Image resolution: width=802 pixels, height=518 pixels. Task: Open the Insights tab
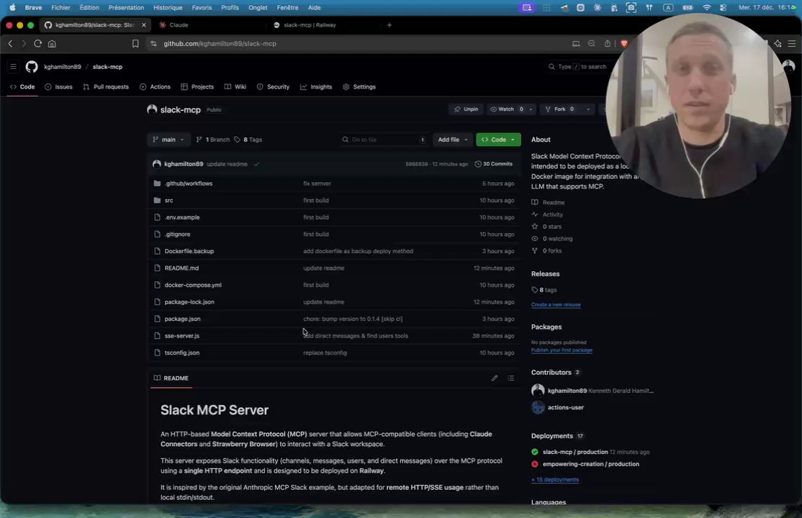tap(316, 87)
